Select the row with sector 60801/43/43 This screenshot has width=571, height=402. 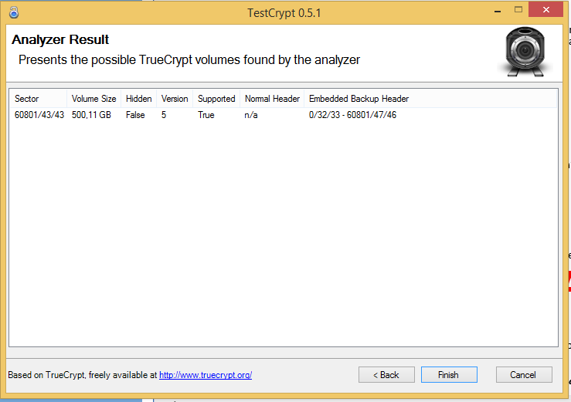click(284, 115)
